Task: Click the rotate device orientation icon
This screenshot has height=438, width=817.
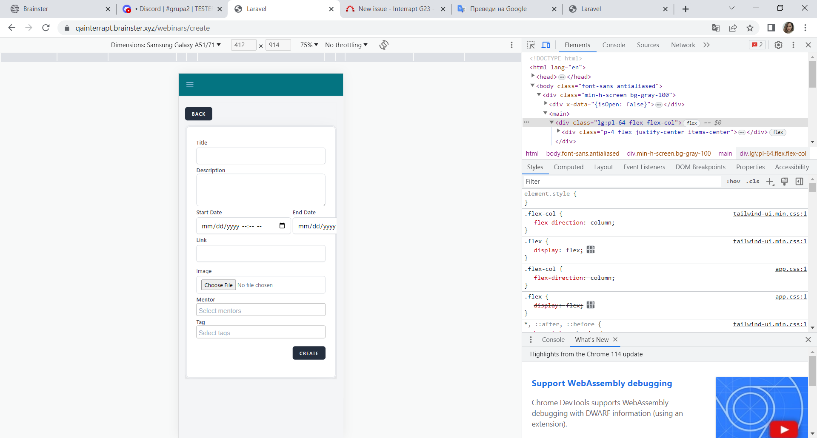Action: pos(384,45)
